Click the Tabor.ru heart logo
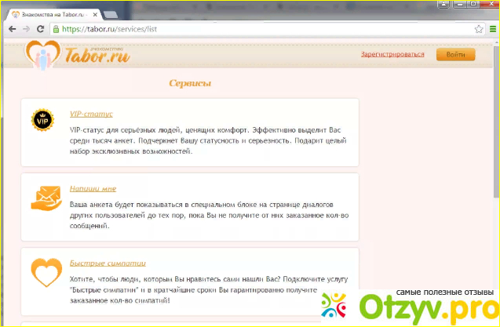The image size is (500, 327). 39,53
